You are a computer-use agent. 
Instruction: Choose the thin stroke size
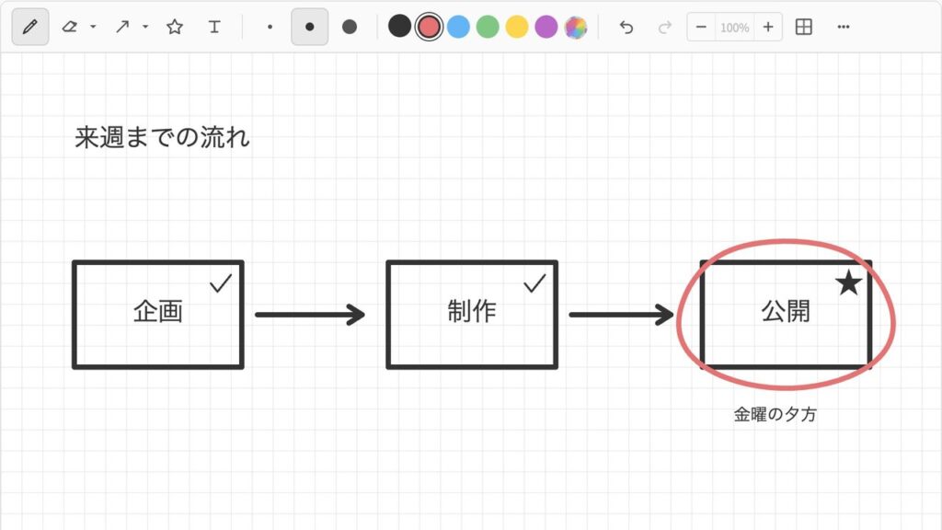click(x=270, y=27)
